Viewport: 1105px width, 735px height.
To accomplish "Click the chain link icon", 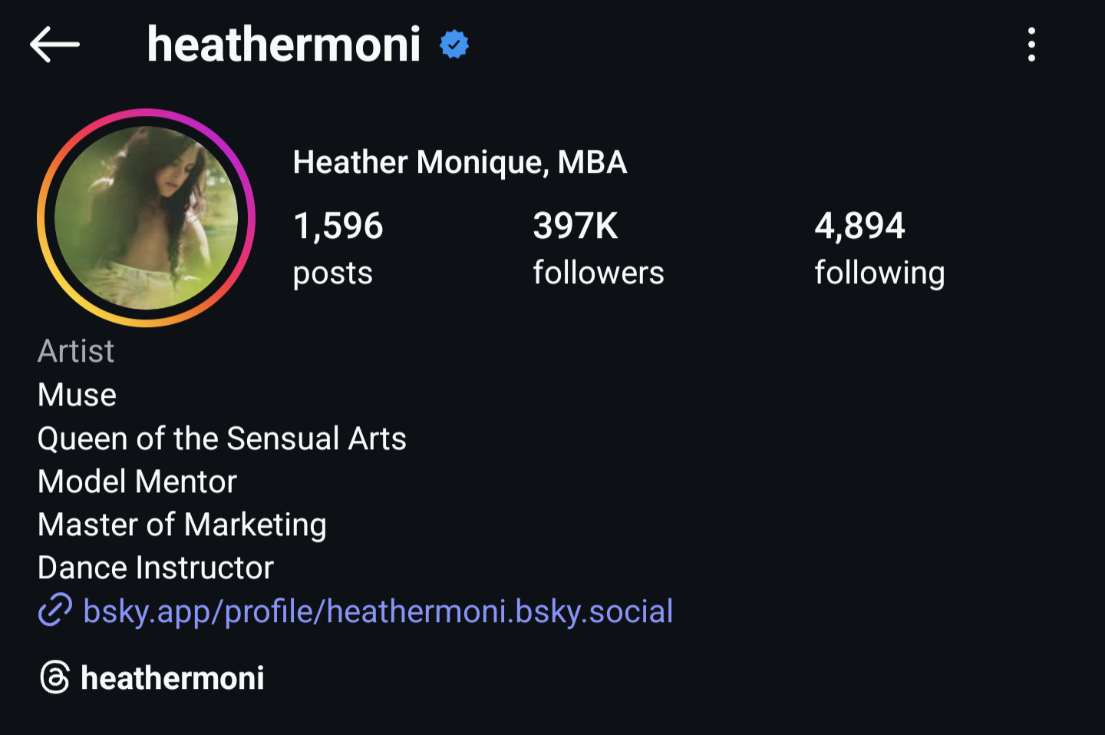I will coord(55,611).
